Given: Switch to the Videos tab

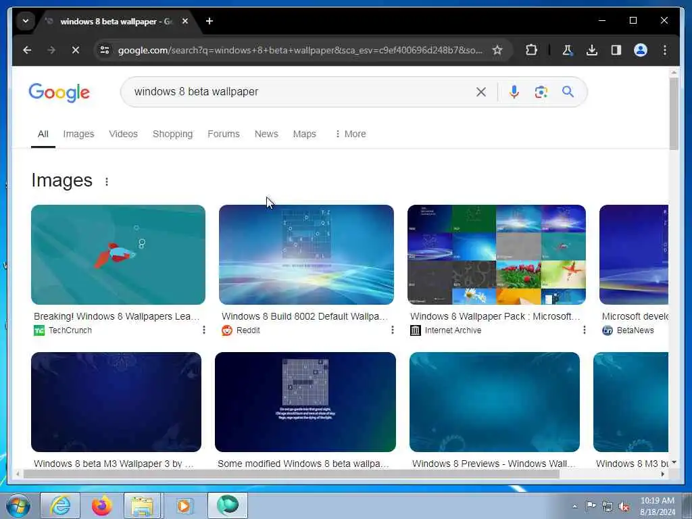Looking at the screenshot, I should (123, 134).
